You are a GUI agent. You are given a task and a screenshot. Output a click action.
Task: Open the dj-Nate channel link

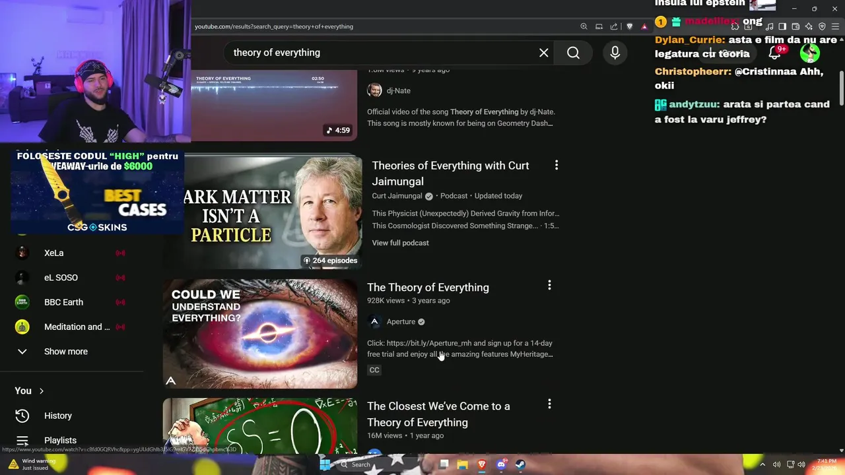click(398, 90)
